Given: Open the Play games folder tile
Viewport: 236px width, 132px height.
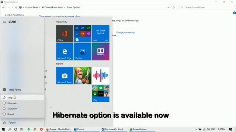Looking at the screenshot, I should pyautogui.click(x=101, y=93).
